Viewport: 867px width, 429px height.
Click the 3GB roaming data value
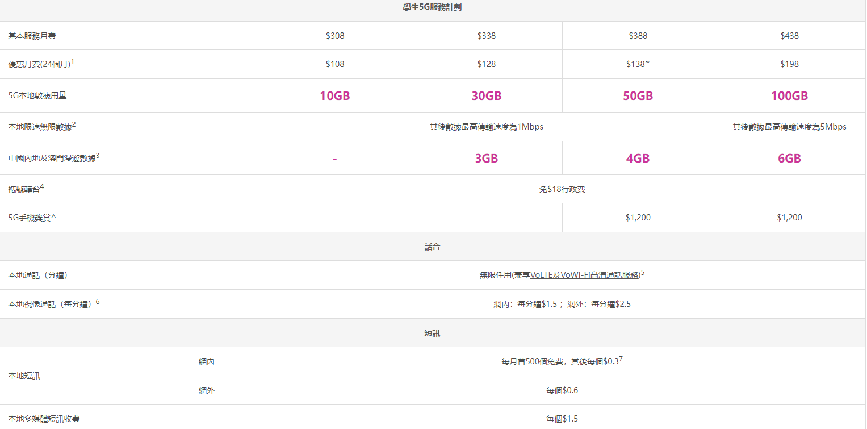(x=487, y=159)
